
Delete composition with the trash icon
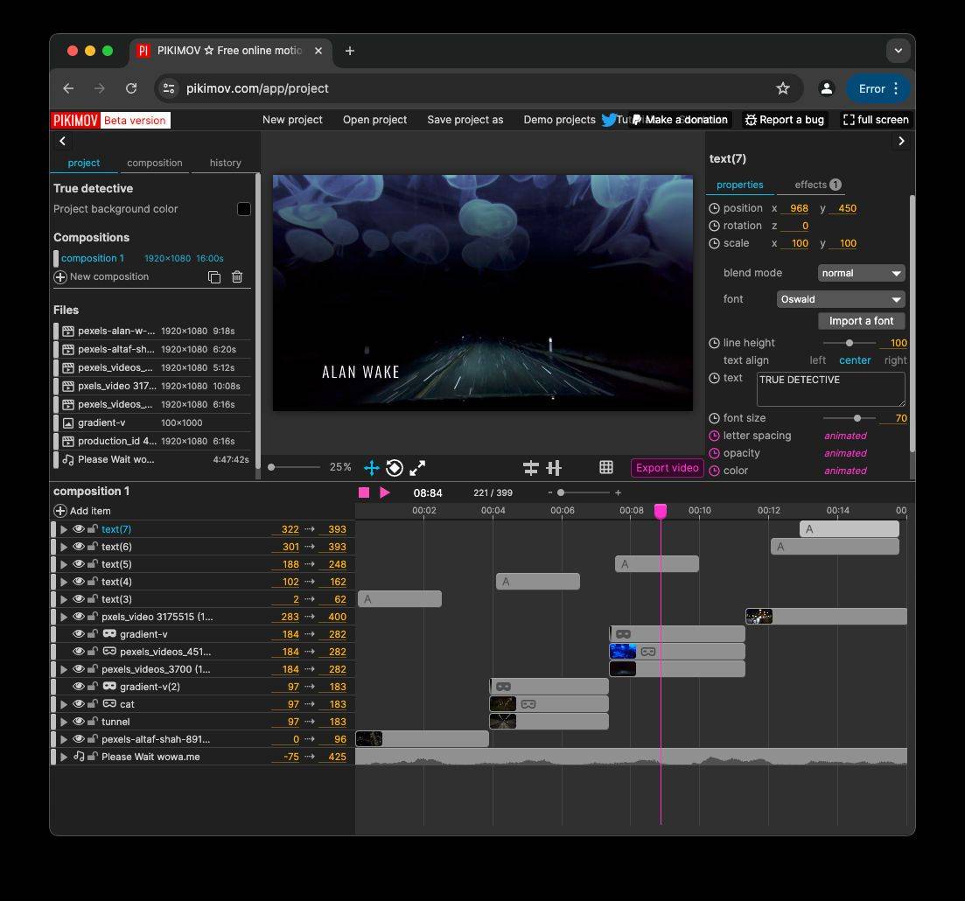pos(237,277)
